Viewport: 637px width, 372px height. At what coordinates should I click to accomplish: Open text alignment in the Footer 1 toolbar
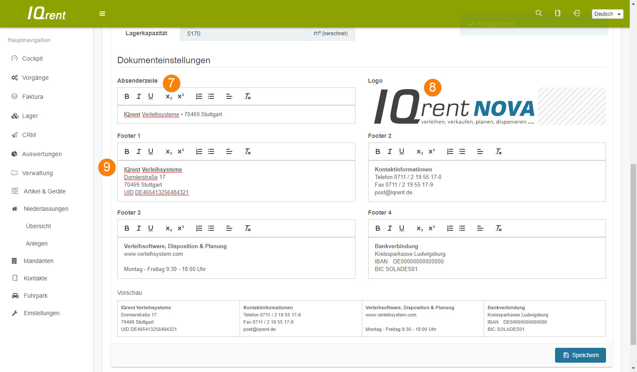point(229,151)
